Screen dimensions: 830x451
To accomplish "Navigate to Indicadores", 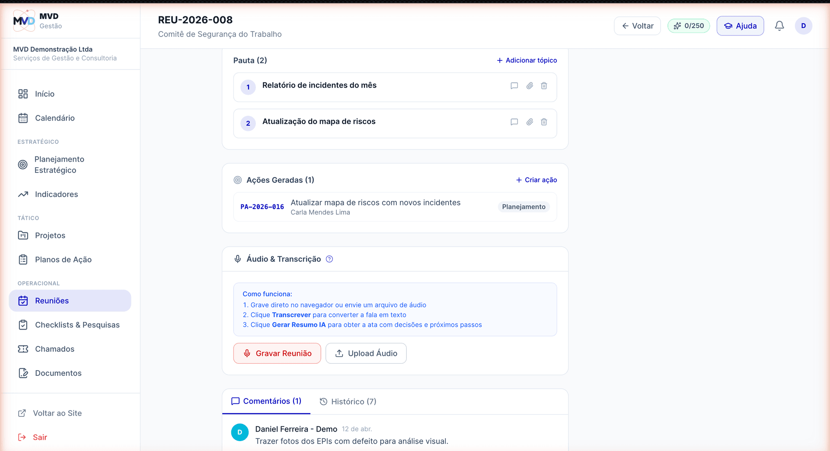I will (70, 194).
